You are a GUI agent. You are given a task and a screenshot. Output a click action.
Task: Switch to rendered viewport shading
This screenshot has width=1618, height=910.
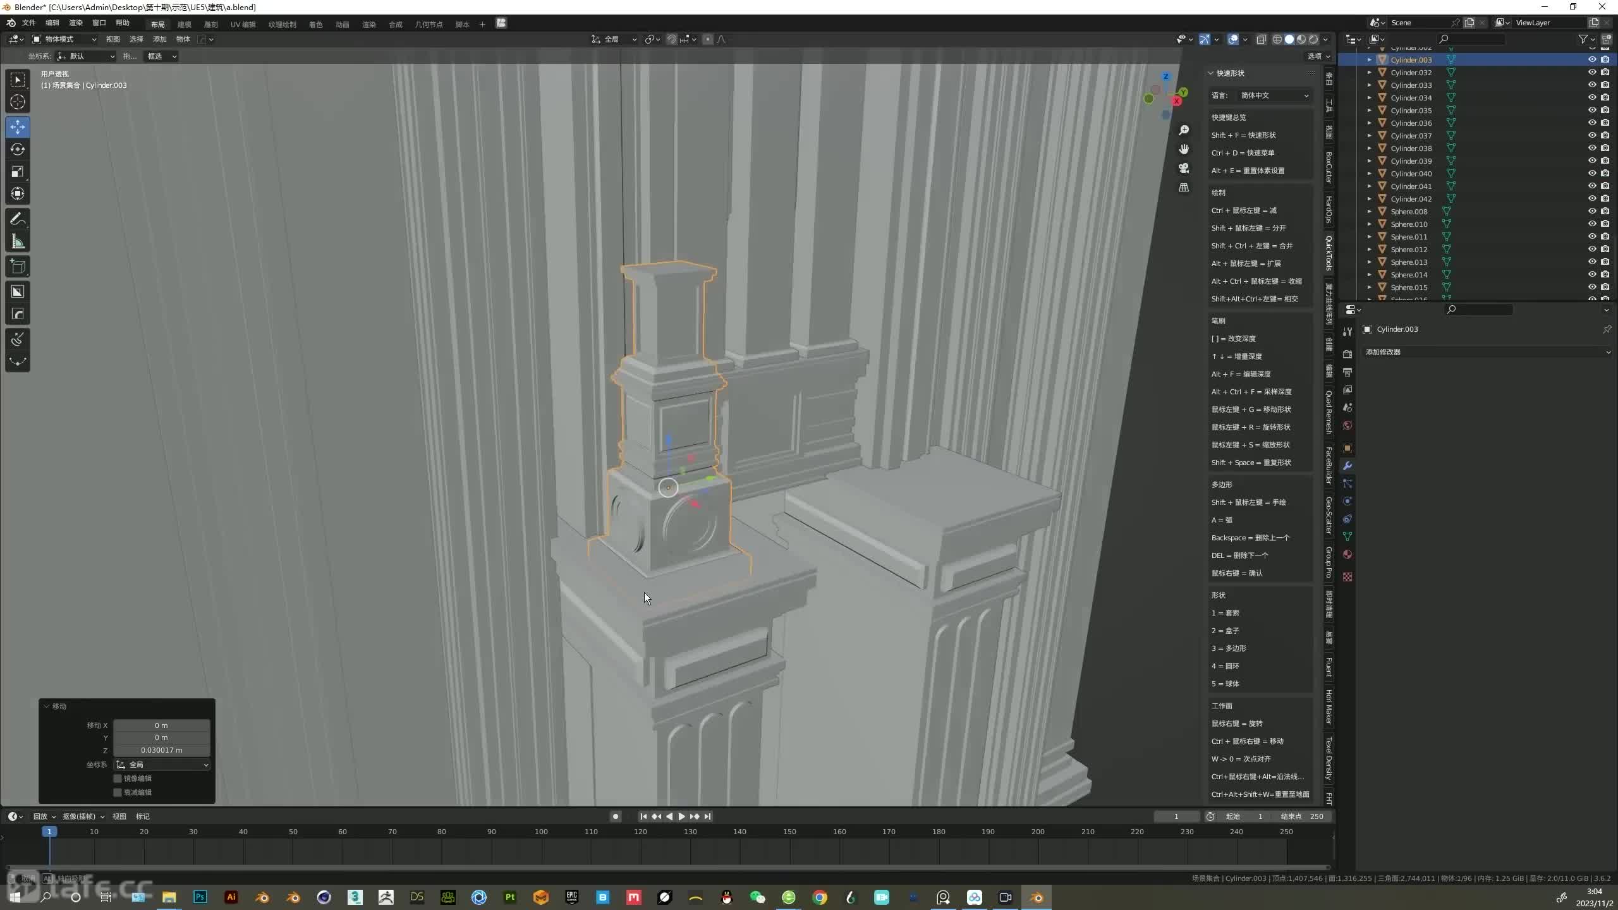[x=1313, y=39]
